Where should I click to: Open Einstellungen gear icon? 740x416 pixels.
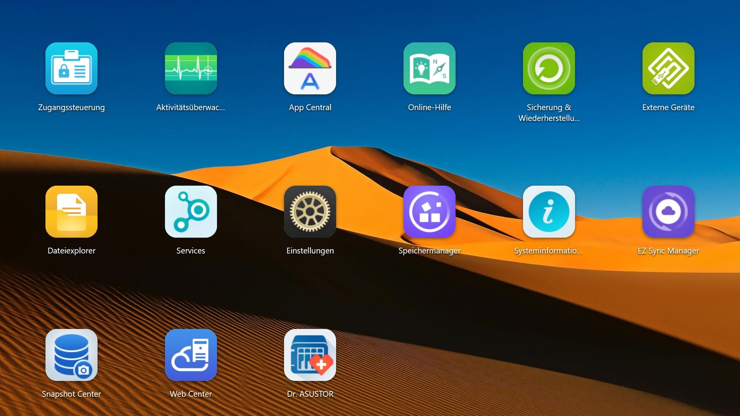[310, 212]
